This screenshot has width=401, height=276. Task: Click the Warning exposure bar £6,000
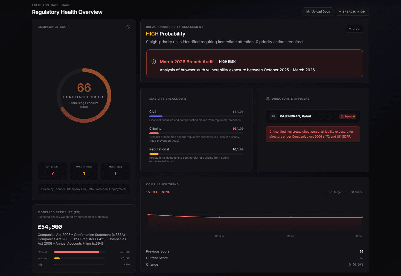[x=80, y=258]
